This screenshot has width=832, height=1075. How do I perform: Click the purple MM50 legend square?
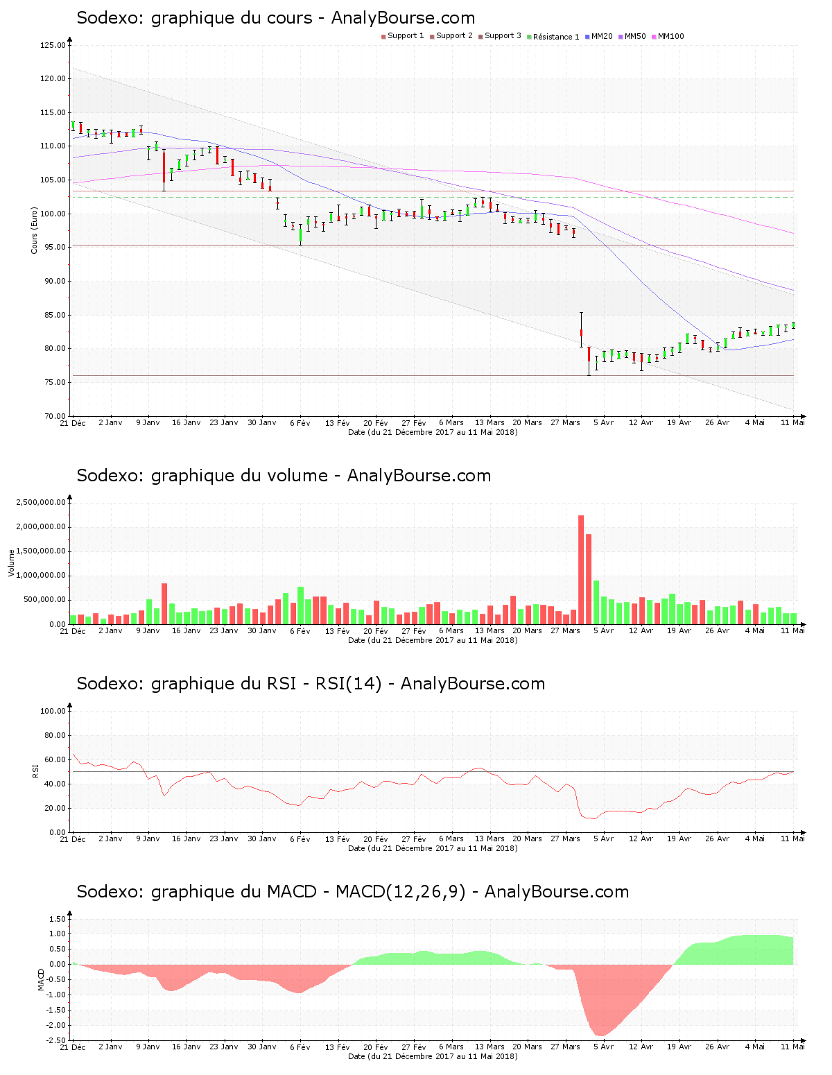[621, 37]
